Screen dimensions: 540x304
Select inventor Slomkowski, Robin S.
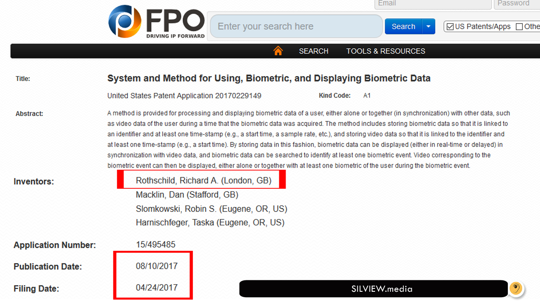pos(211,209)
